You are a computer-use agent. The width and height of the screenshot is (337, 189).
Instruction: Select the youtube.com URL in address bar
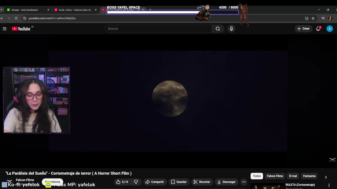[x=52, y=18]
